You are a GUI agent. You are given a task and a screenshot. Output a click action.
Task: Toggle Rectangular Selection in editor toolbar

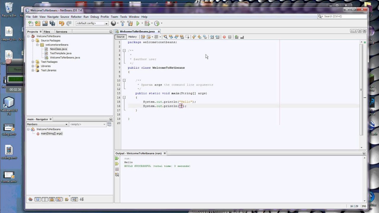point(187,37)
